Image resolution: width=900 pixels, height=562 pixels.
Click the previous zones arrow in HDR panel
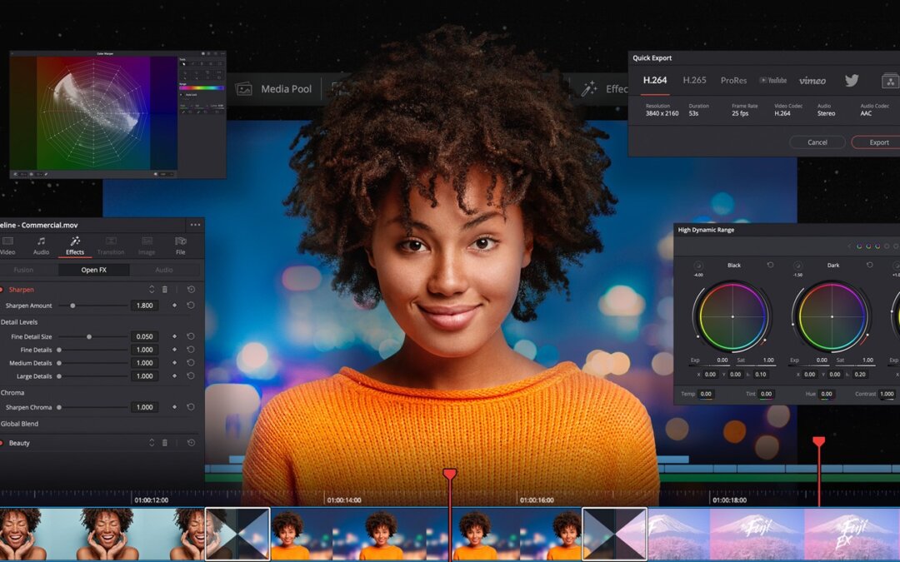(x=849, y=246)
